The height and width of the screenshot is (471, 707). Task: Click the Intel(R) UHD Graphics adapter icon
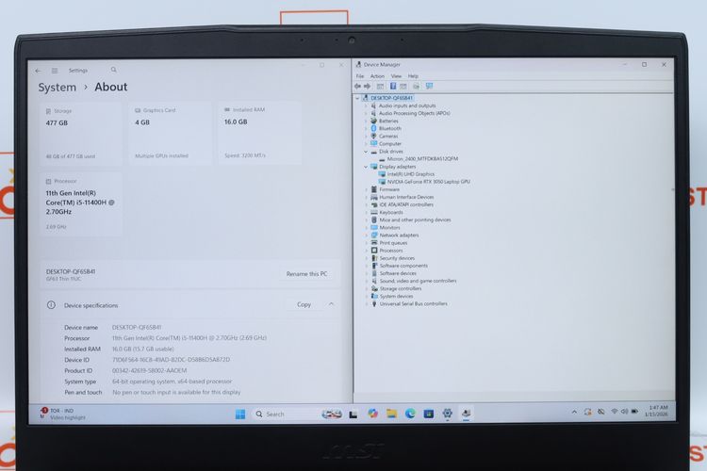pos(382,174)
